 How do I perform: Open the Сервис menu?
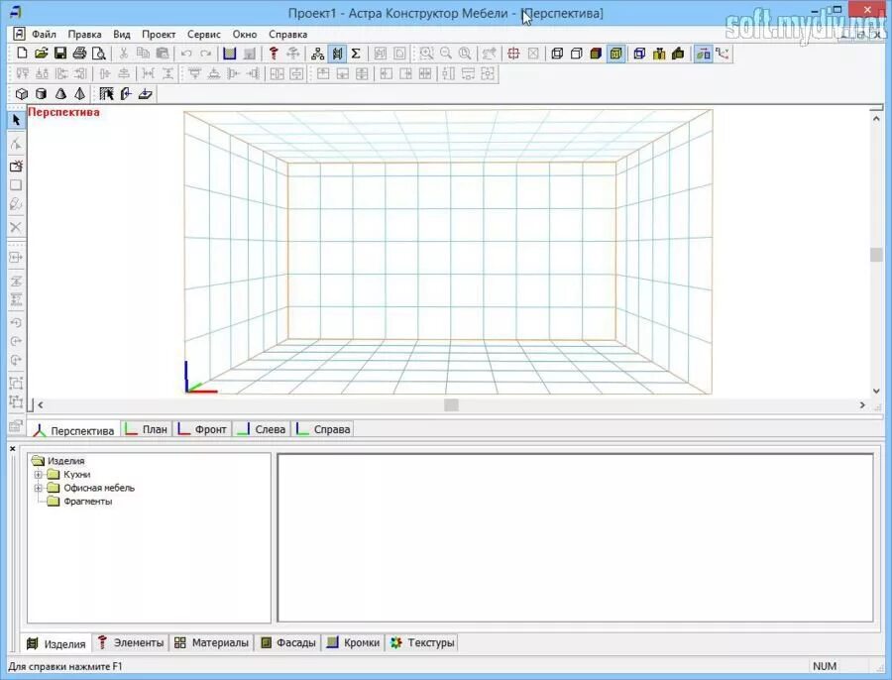203,34
